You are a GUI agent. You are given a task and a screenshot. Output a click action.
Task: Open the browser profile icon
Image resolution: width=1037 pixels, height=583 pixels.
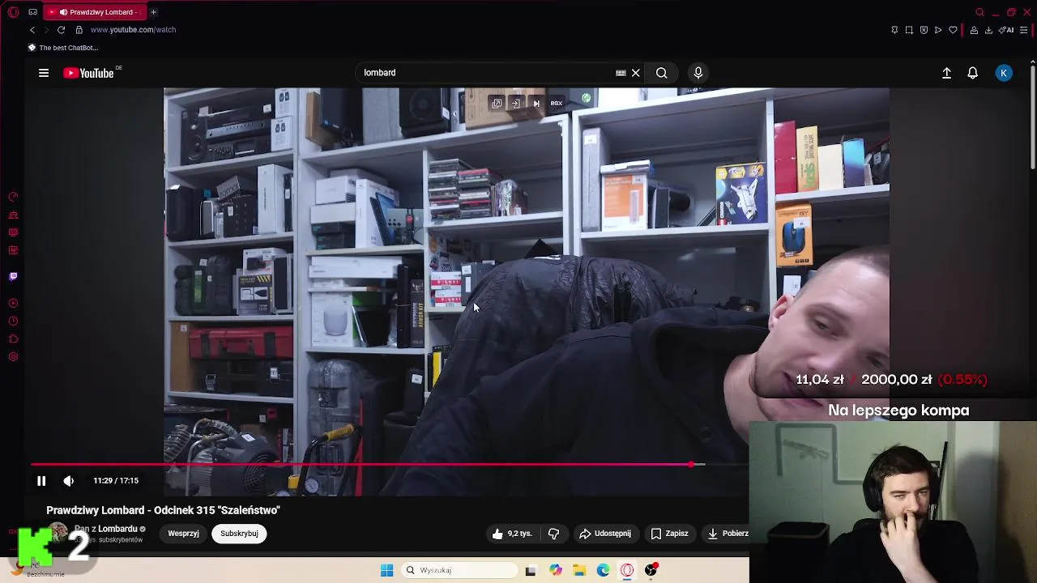(x=974, y=30)
